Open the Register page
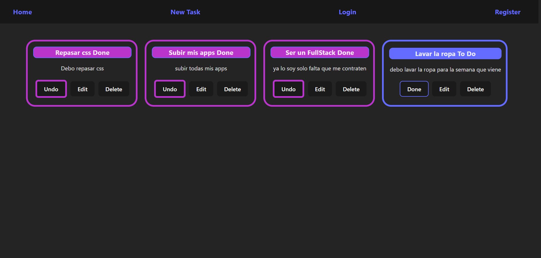Screen dimensions: 541x258 tap(508, 12)
